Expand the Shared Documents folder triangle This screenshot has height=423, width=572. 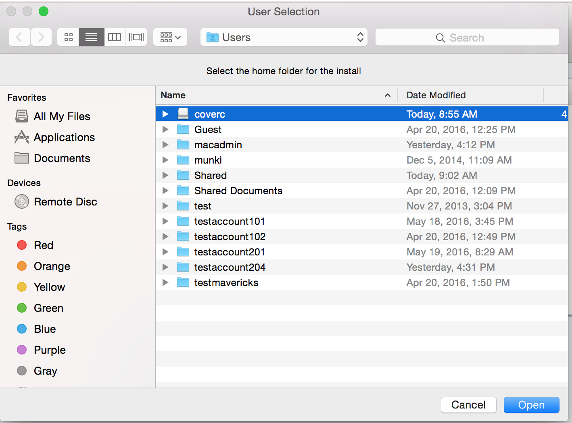pyautogui.click(x=165, y=191)
